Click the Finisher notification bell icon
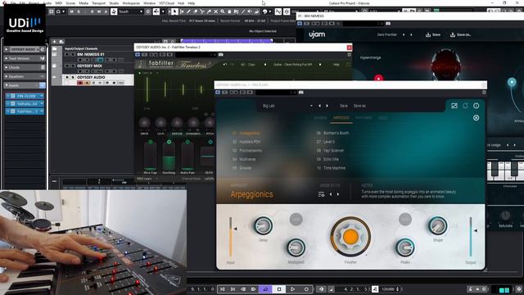524x295 pixels. [465, 106]
